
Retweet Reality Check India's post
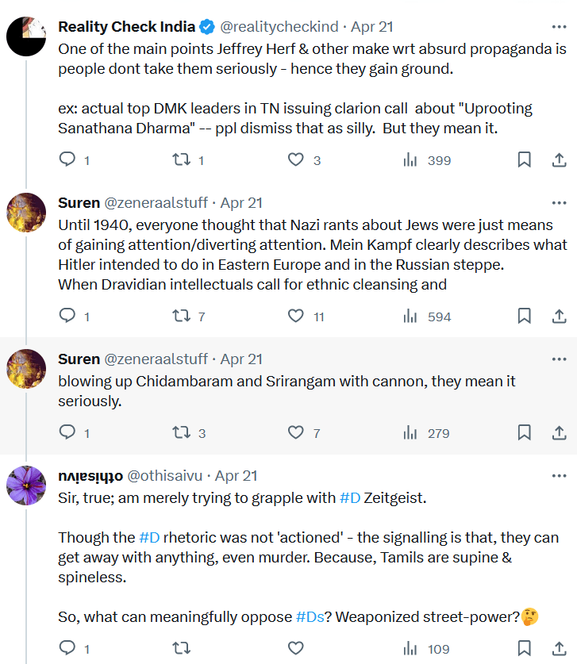tap(181, 159)
